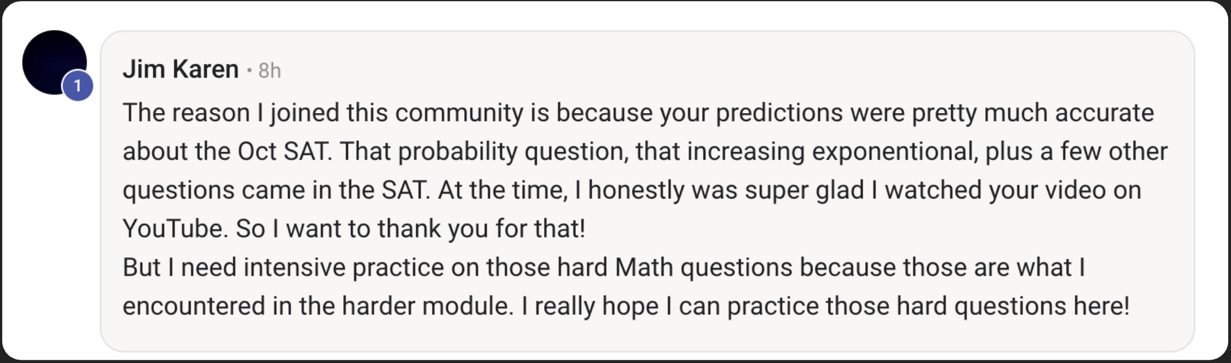Click the dot separator before the 8h timestamp
Viewport: 1231px width, 363px height.
249,71
